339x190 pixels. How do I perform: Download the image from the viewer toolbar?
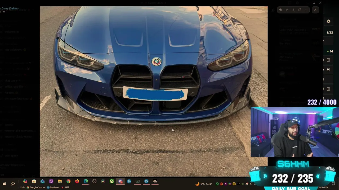293,10
